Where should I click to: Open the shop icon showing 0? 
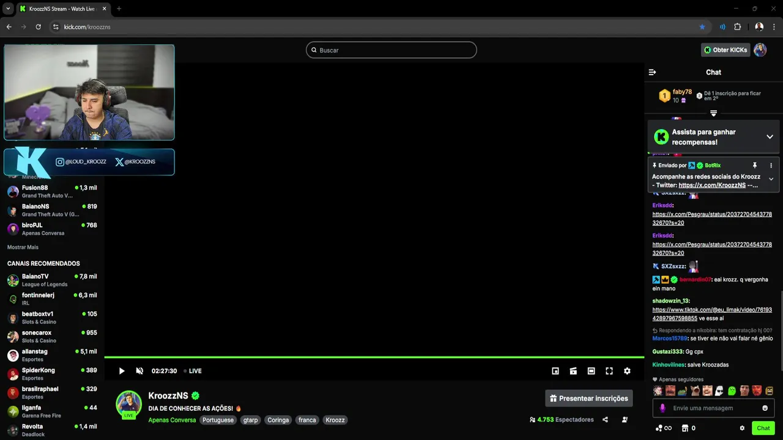tap(688, 428)
